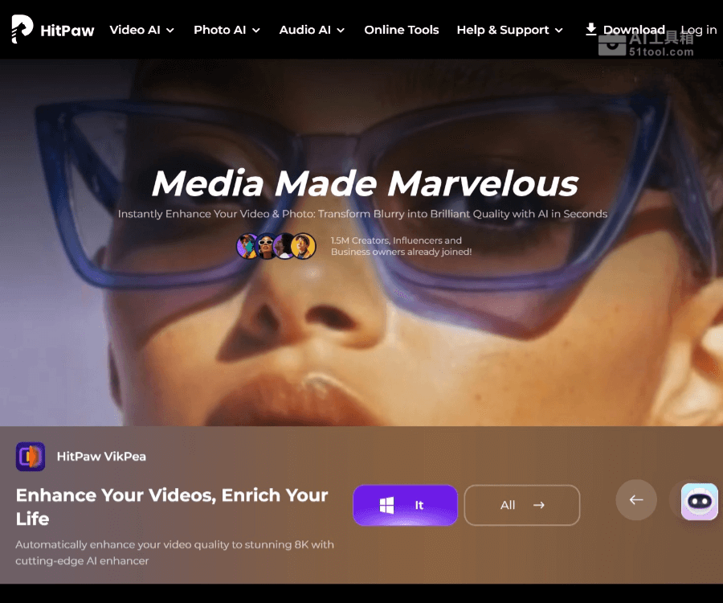Click the Windows logo download button
Viewport: 723px width, 603px height.
coord(405,505)
